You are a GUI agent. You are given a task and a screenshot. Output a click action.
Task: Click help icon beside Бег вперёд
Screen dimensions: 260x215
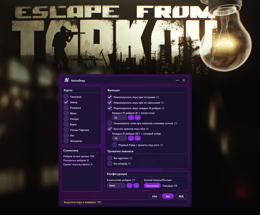pyautogui.click(x=129, y=164)
